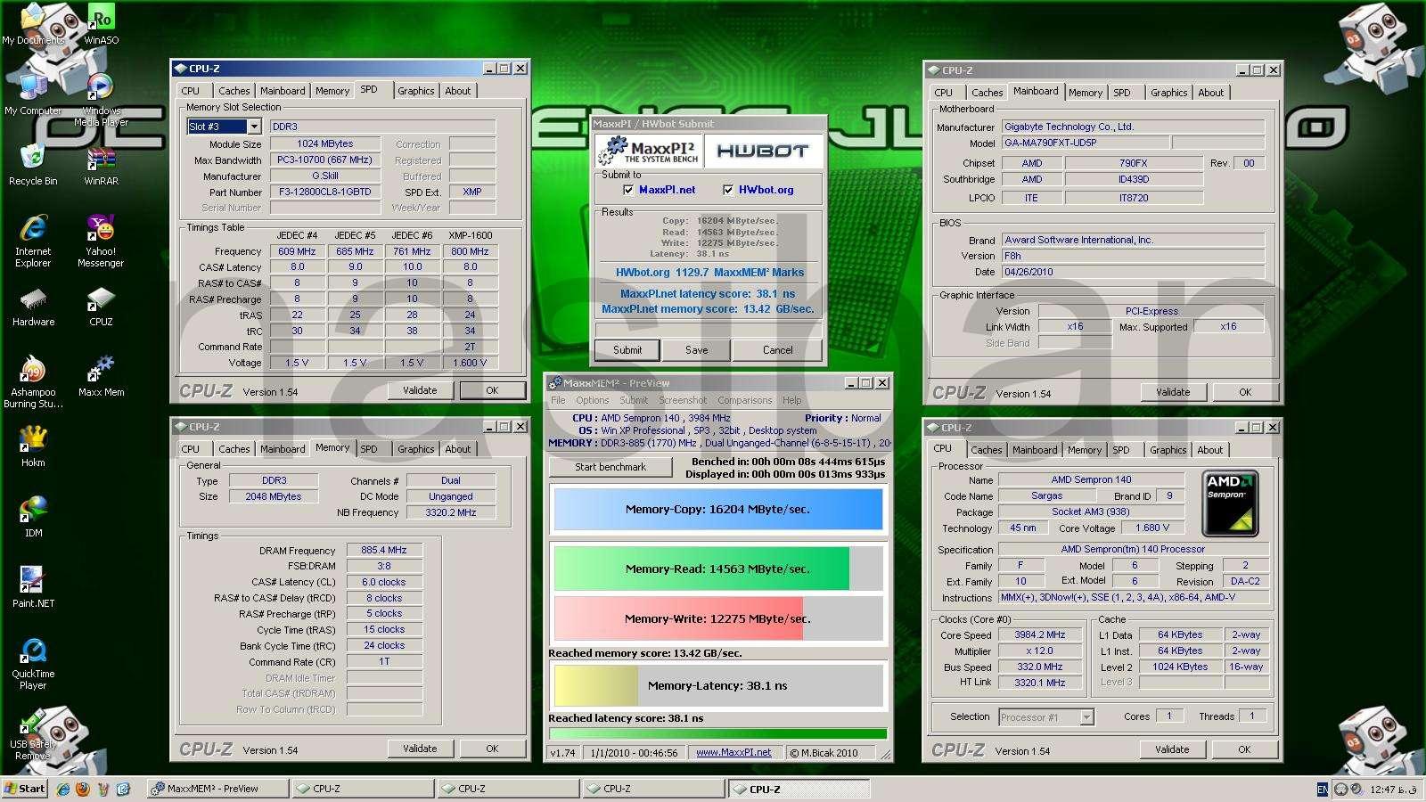The width and height of the screenshot is (1426, 802).
Task: Click the taskbar clock showing 12:47
Action: (1393, 790)
